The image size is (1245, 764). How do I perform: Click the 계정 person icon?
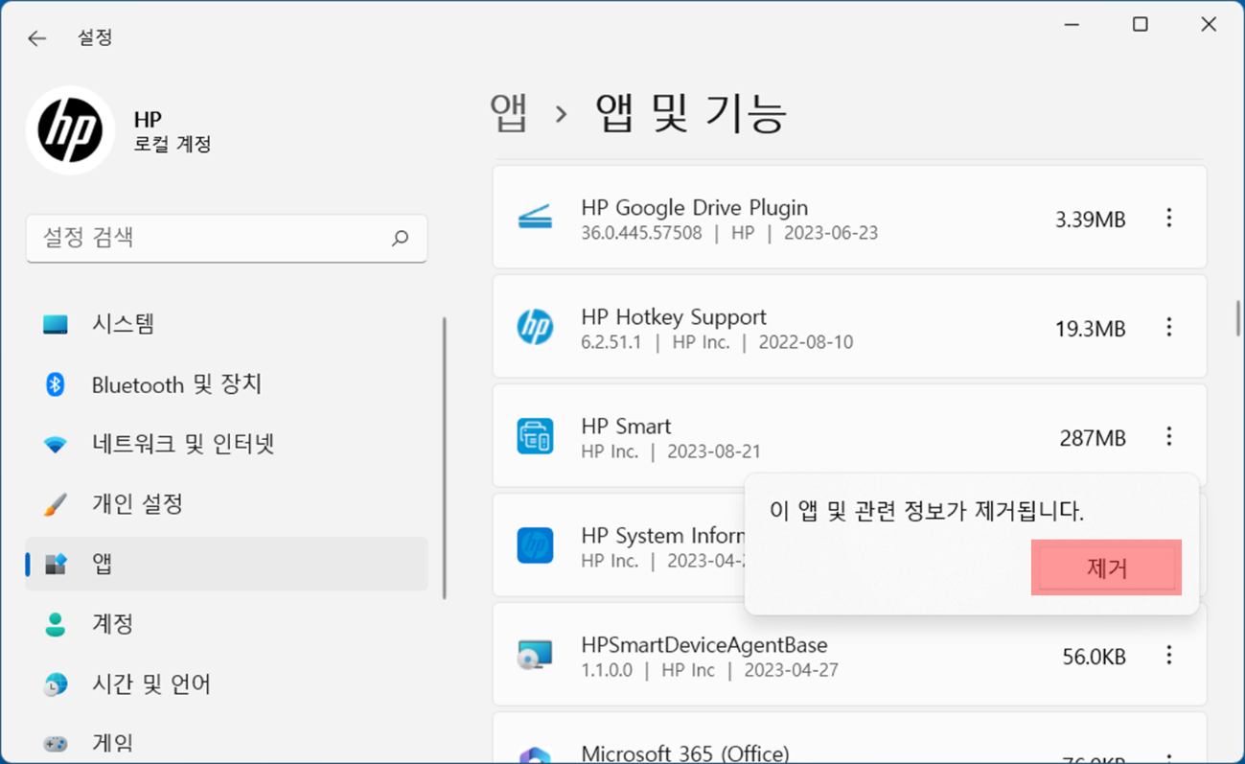tap(56, 624)
